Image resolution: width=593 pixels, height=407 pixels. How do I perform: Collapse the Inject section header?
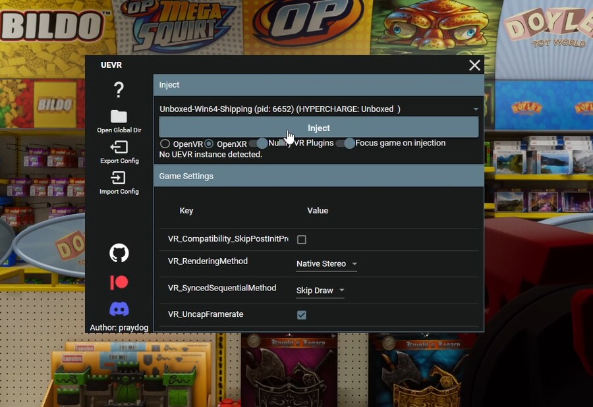coord(319,85)
